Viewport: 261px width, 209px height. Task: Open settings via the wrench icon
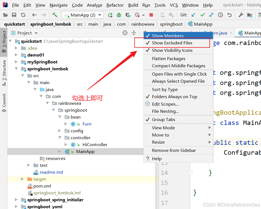241,15
